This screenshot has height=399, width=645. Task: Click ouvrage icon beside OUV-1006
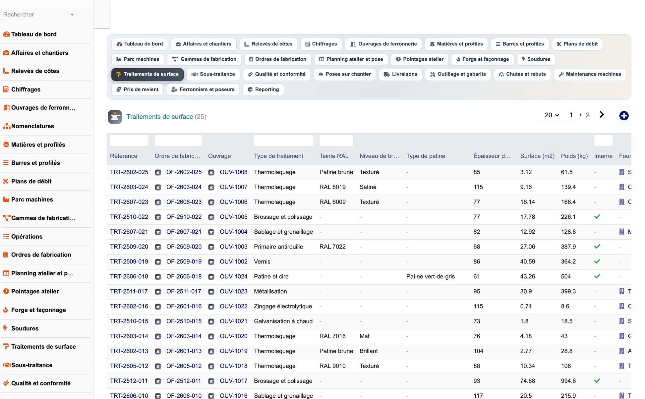pos(211,202)
